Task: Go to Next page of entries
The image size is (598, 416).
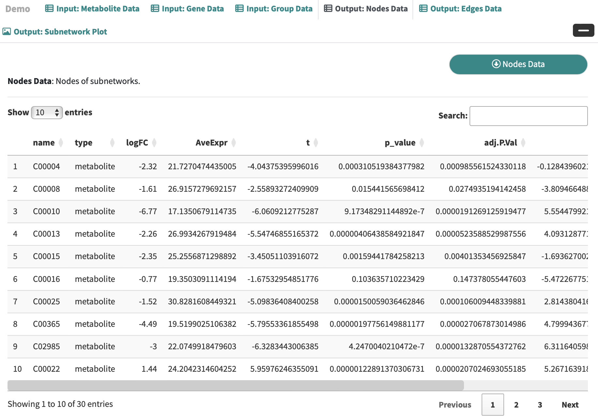Action: tap(570, 405)
